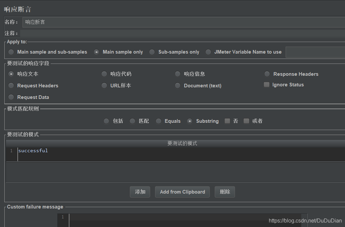Click the 'successful' pattern row
345x227 pixels.
[175, 154]
